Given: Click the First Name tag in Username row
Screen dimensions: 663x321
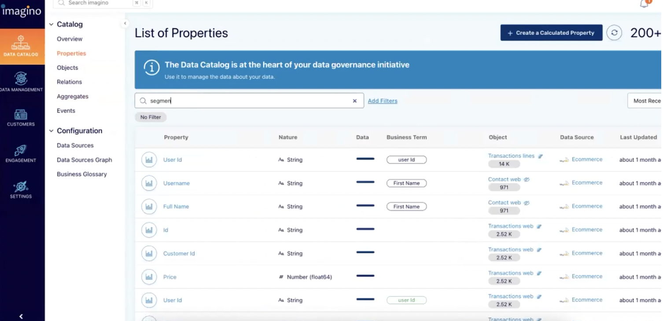Looking at the screenshot, I should (406, 183).
